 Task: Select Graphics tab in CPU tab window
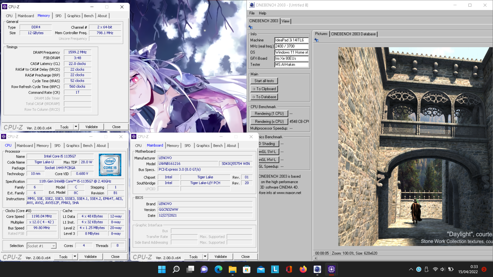click(x=73, y=146)
